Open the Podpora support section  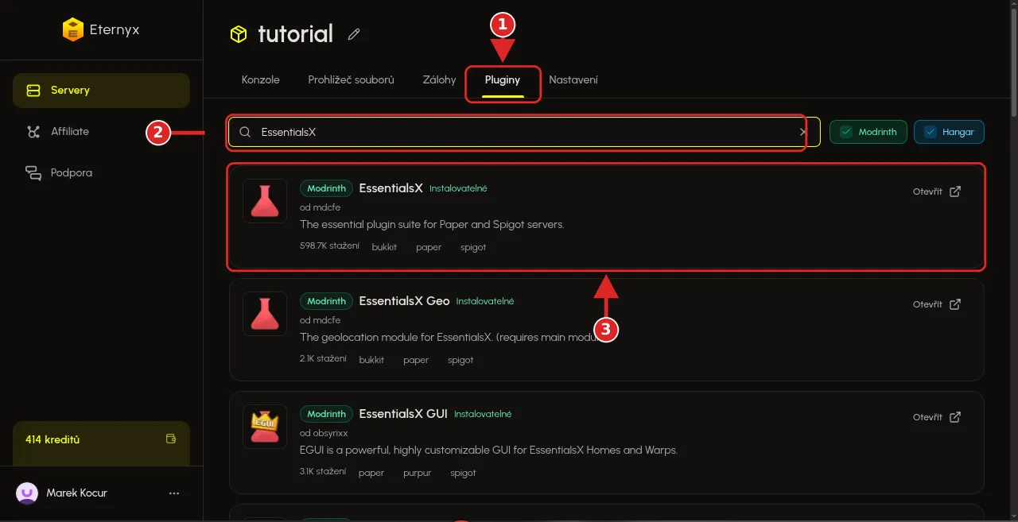(x=101, y=172)
